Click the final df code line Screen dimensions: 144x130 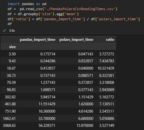pyautogui.click(x=10, y=24)
